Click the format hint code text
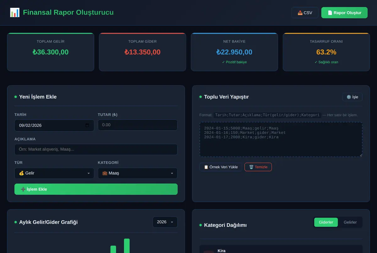Viewport: 377px width, 253px height. click(267, 115)
